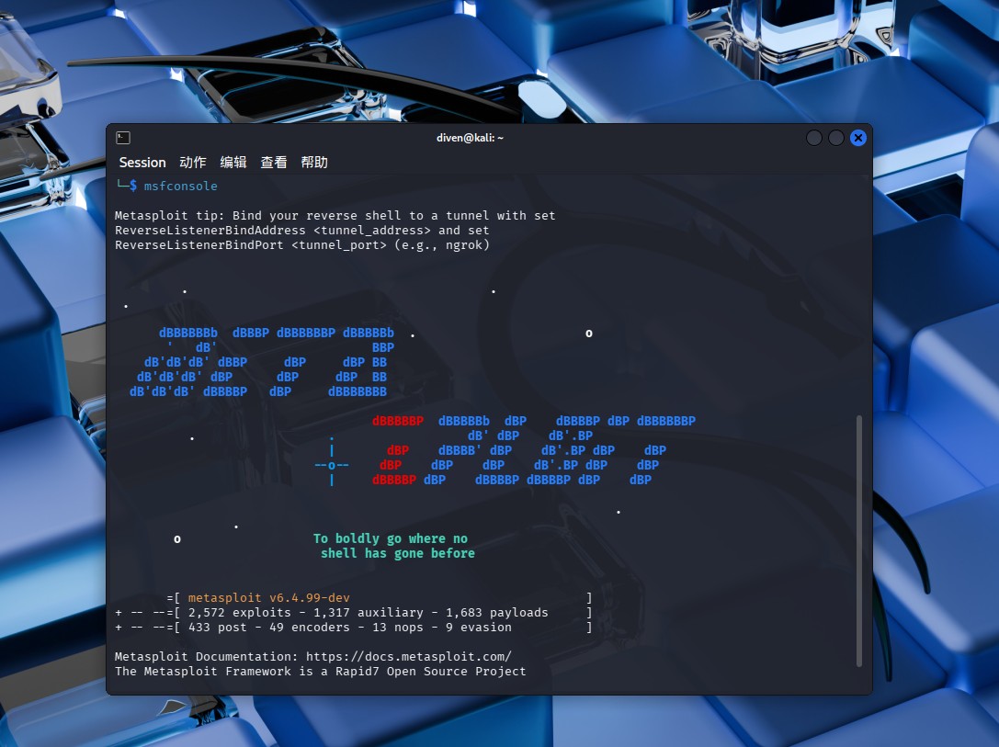The image size is (999, 747).
Task: Click the '9 evasion' text
Action: 479,628
